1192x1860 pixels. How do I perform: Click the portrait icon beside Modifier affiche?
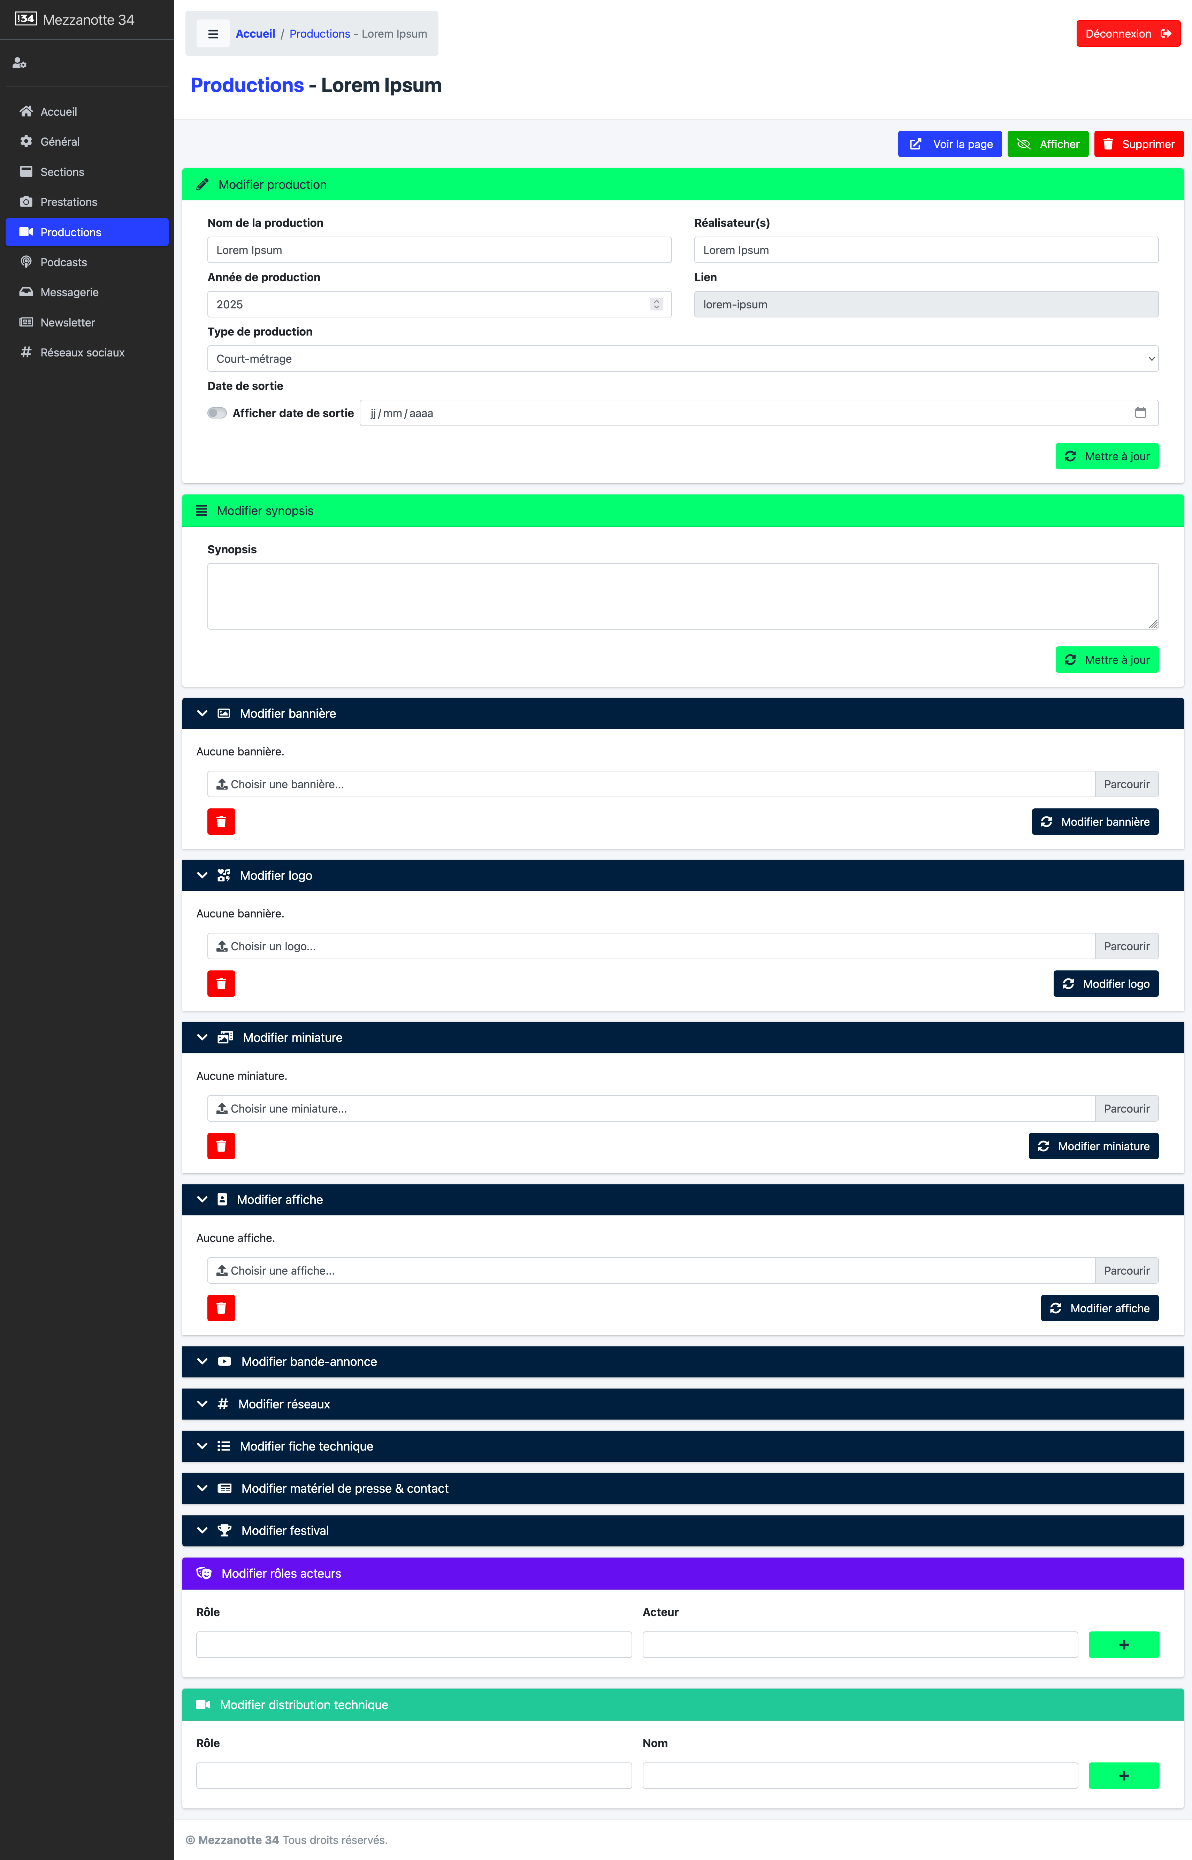point(222,1199)
